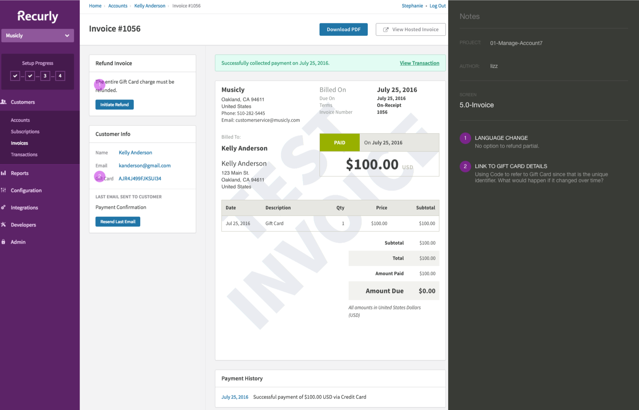Open the Customers menu section

(23, 102)
